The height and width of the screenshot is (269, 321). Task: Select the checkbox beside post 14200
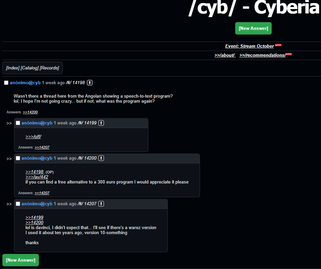pyautogui.click(x=18, y=158)
